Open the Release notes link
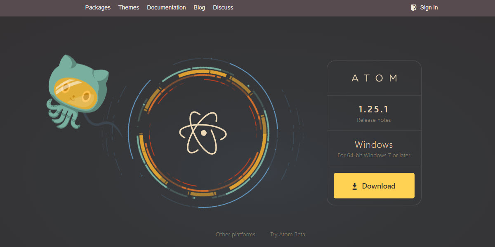The width and height of the screenshot is (495, 247). tap(374, 120)
